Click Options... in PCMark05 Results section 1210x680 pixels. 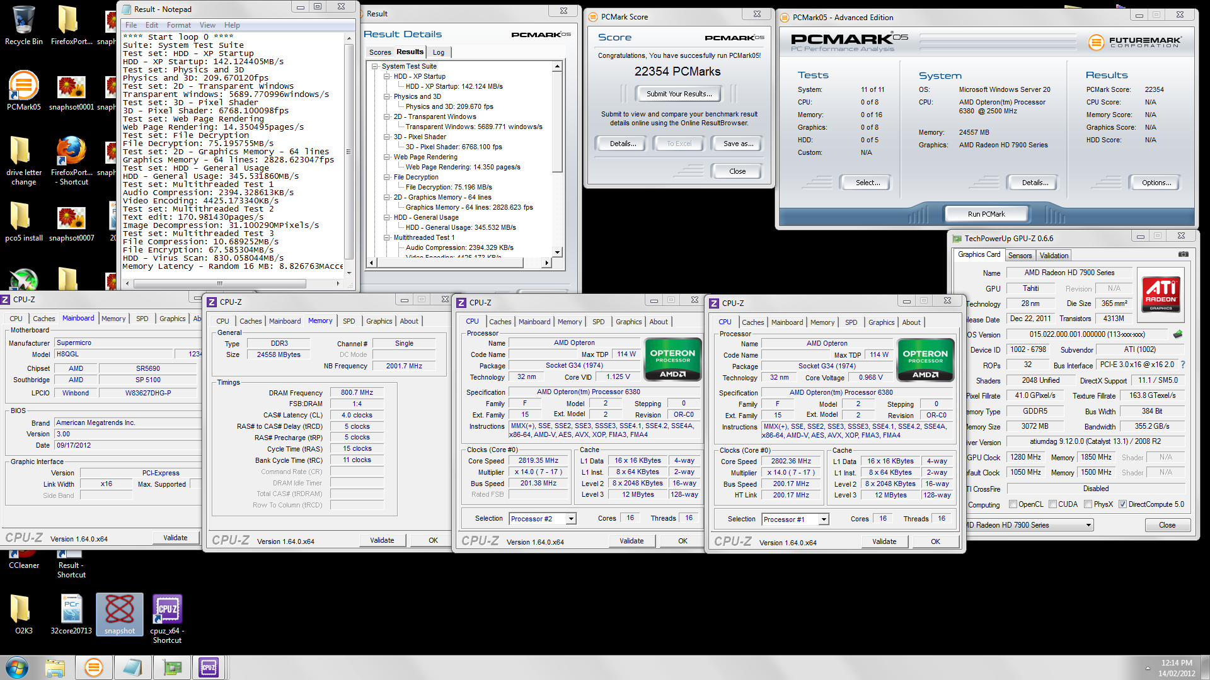(1156, 183)
